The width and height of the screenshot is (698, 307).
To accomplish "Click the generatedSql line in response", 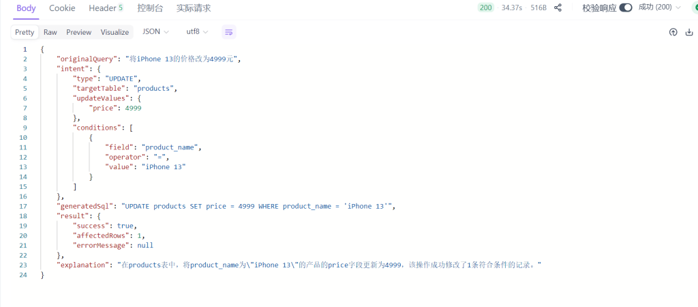I will 225,206.
